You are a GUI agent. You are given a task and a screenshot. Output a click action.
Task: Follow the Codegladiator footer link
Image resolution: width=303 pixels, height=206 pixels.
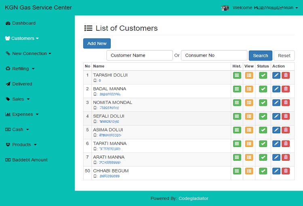tap(193, 198)
